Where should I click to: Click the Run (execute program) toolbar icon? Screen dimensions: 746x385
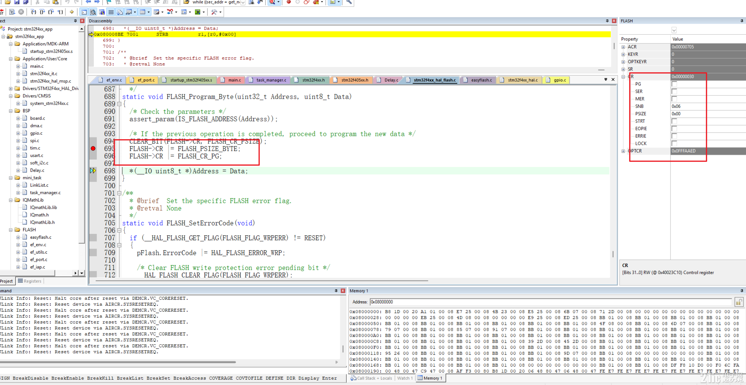point(12,12)
